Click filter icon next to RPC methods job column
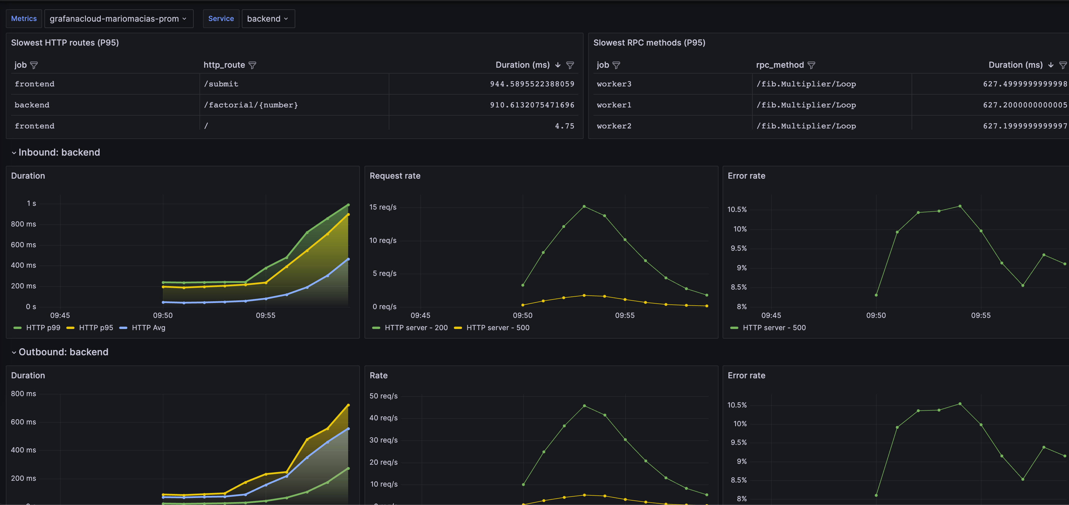The image size is (1069, 505). (616, 65)
